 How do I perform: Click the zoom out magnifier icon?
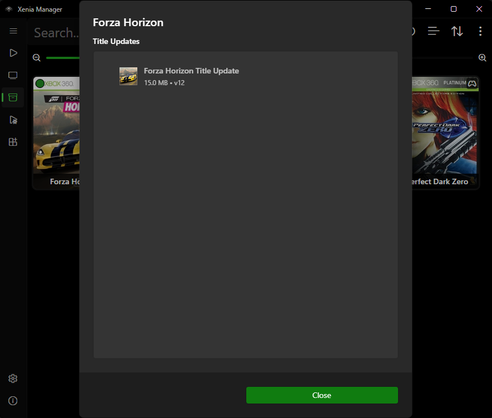37,58
